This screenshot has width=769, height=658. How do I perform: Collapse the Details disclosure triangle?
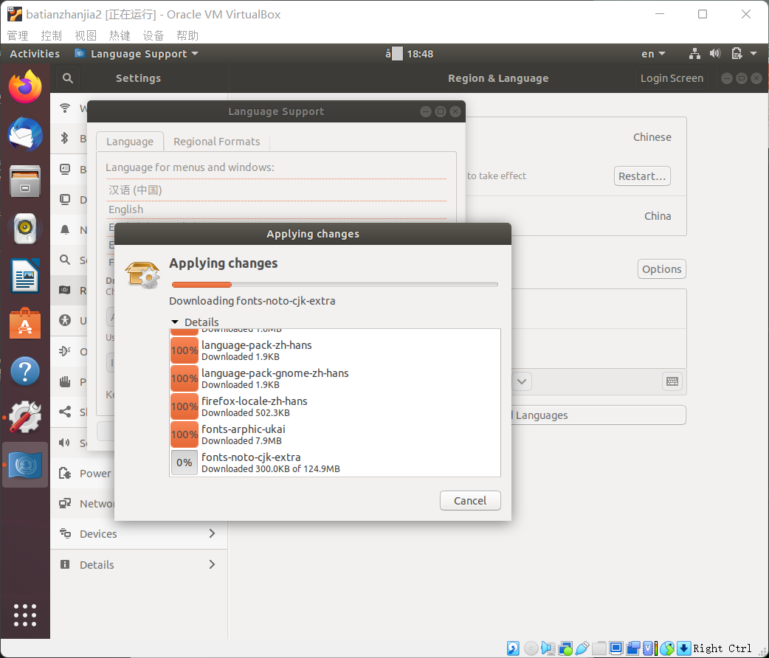pyautogui.click(x=175, y=322)
